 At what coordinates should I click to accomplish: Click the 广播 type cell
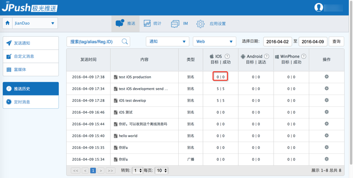[x=191, y=159]
